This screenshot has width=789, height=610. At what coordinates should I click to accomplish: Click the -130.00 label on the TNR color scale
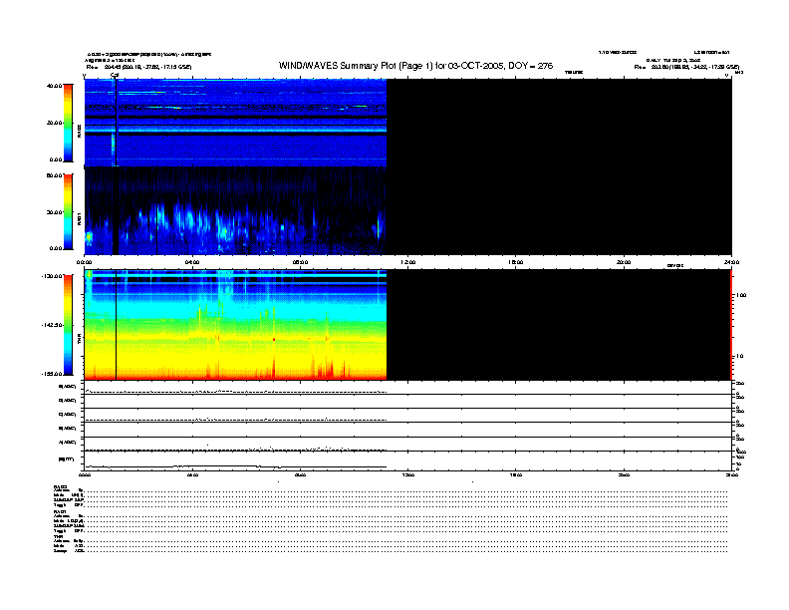click(53, 276)
